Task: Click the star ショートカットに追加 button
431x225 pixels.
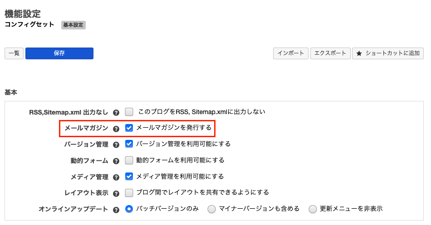Action: [x=388, y=53]
